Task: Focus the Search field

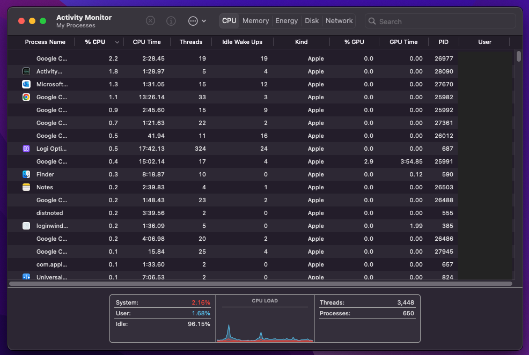Action: coord(440,21)
